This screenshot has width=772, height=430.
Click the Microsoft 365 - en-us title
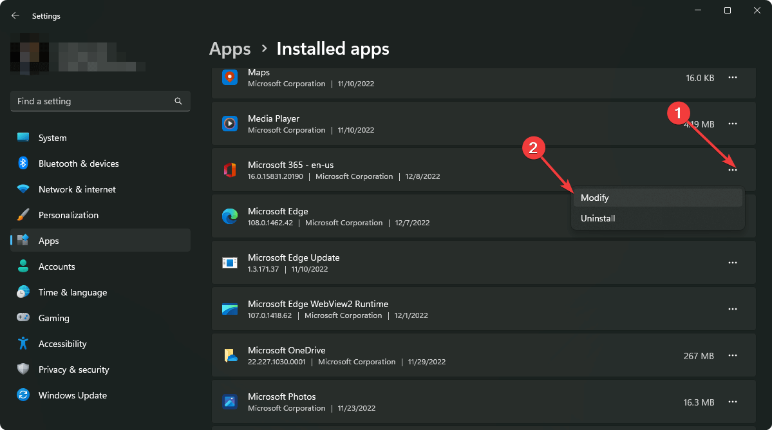291,165
